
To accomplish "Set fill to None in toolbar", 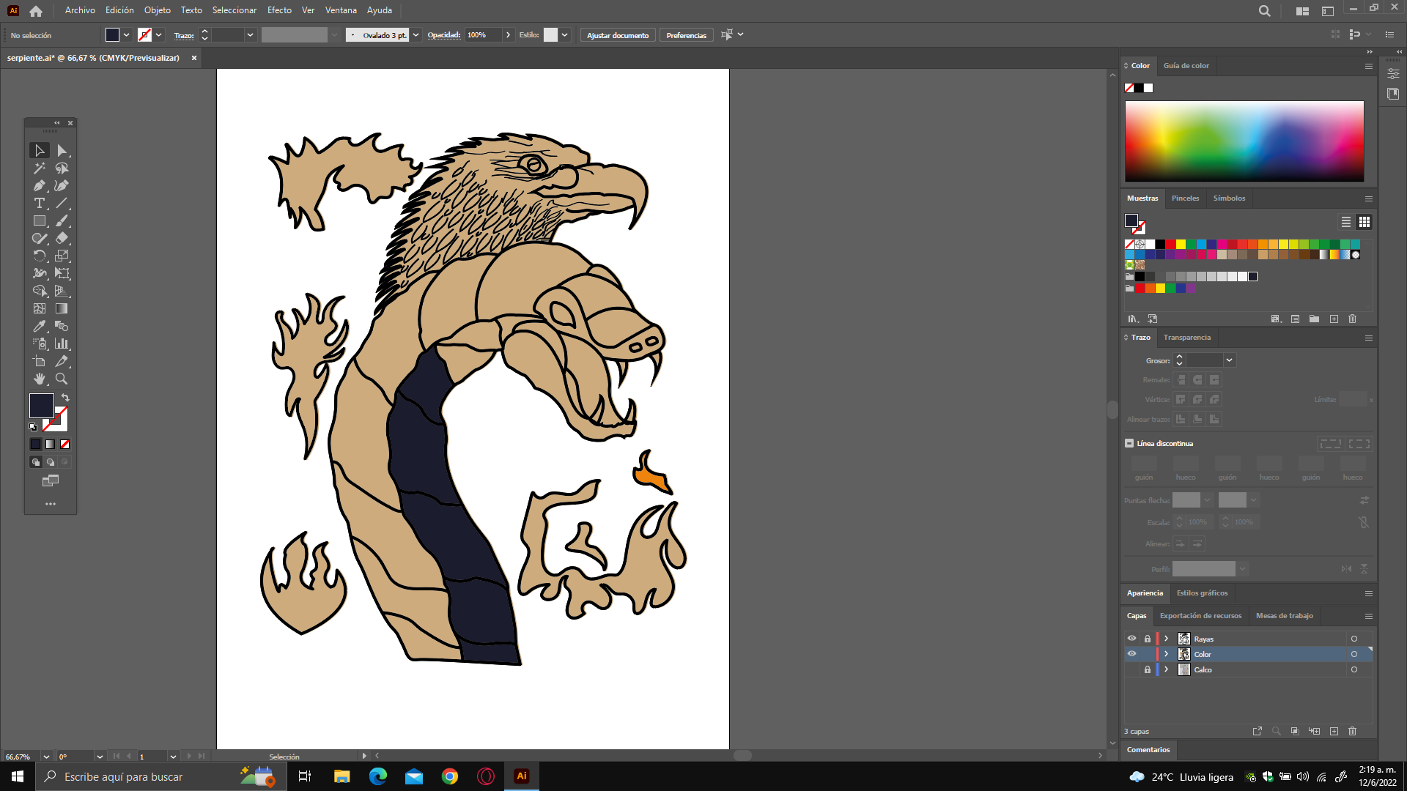I will click(64, 445).
